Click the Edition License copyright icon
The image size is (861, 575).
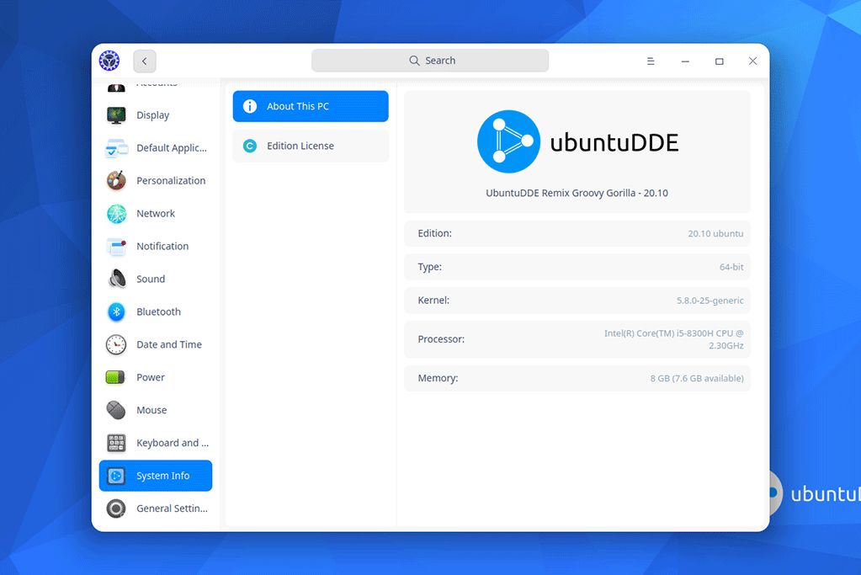tap(250, 146)
